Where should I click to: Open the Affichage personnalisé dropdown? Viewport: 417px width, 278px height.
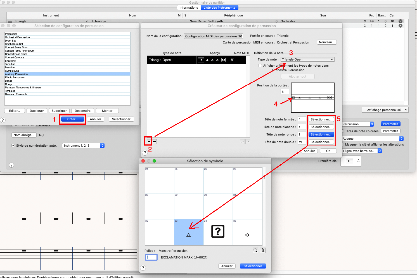(x=385, y=110)
